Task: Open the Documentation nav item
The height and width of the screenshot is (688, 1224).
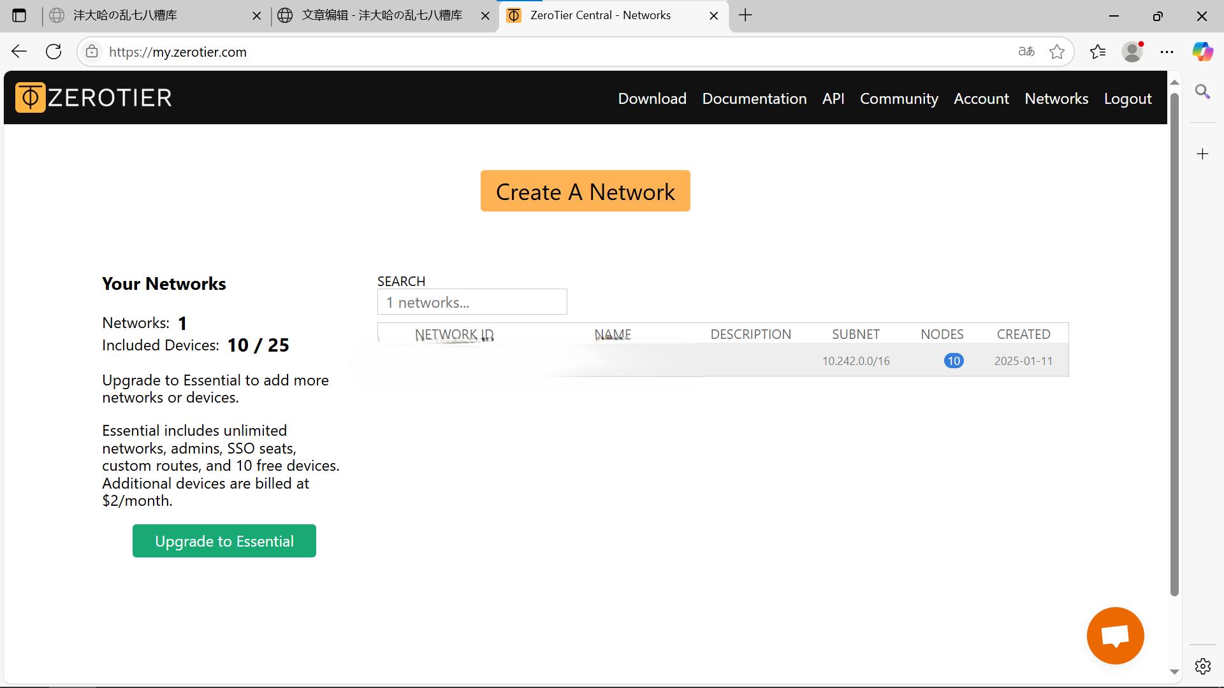Action: [754, 99]
